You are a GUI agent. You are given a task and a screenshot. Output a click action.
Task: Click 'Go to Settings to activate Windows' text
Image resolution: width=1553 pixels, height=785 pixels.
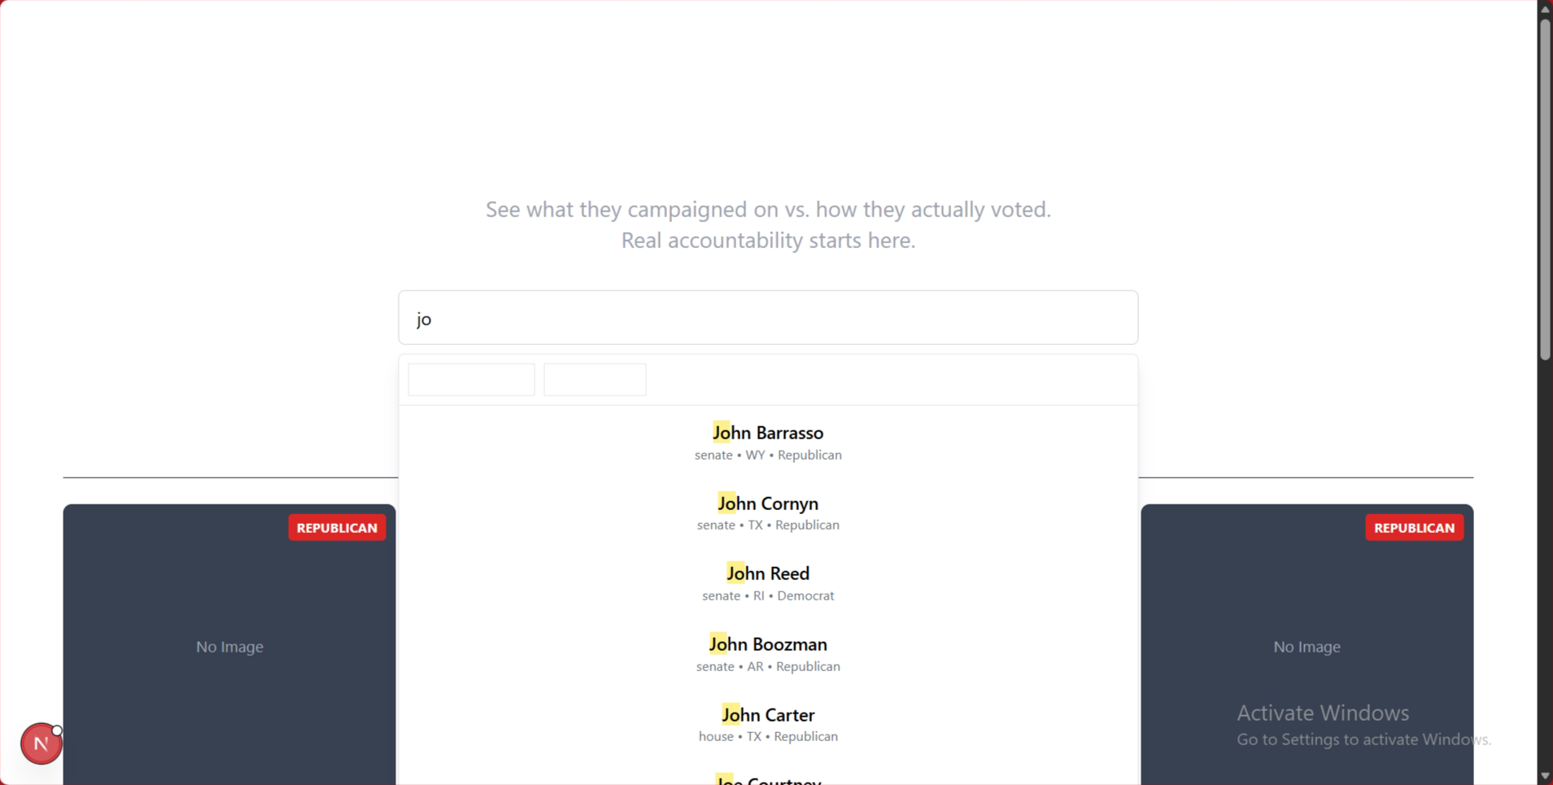[x=1363, y=739]
